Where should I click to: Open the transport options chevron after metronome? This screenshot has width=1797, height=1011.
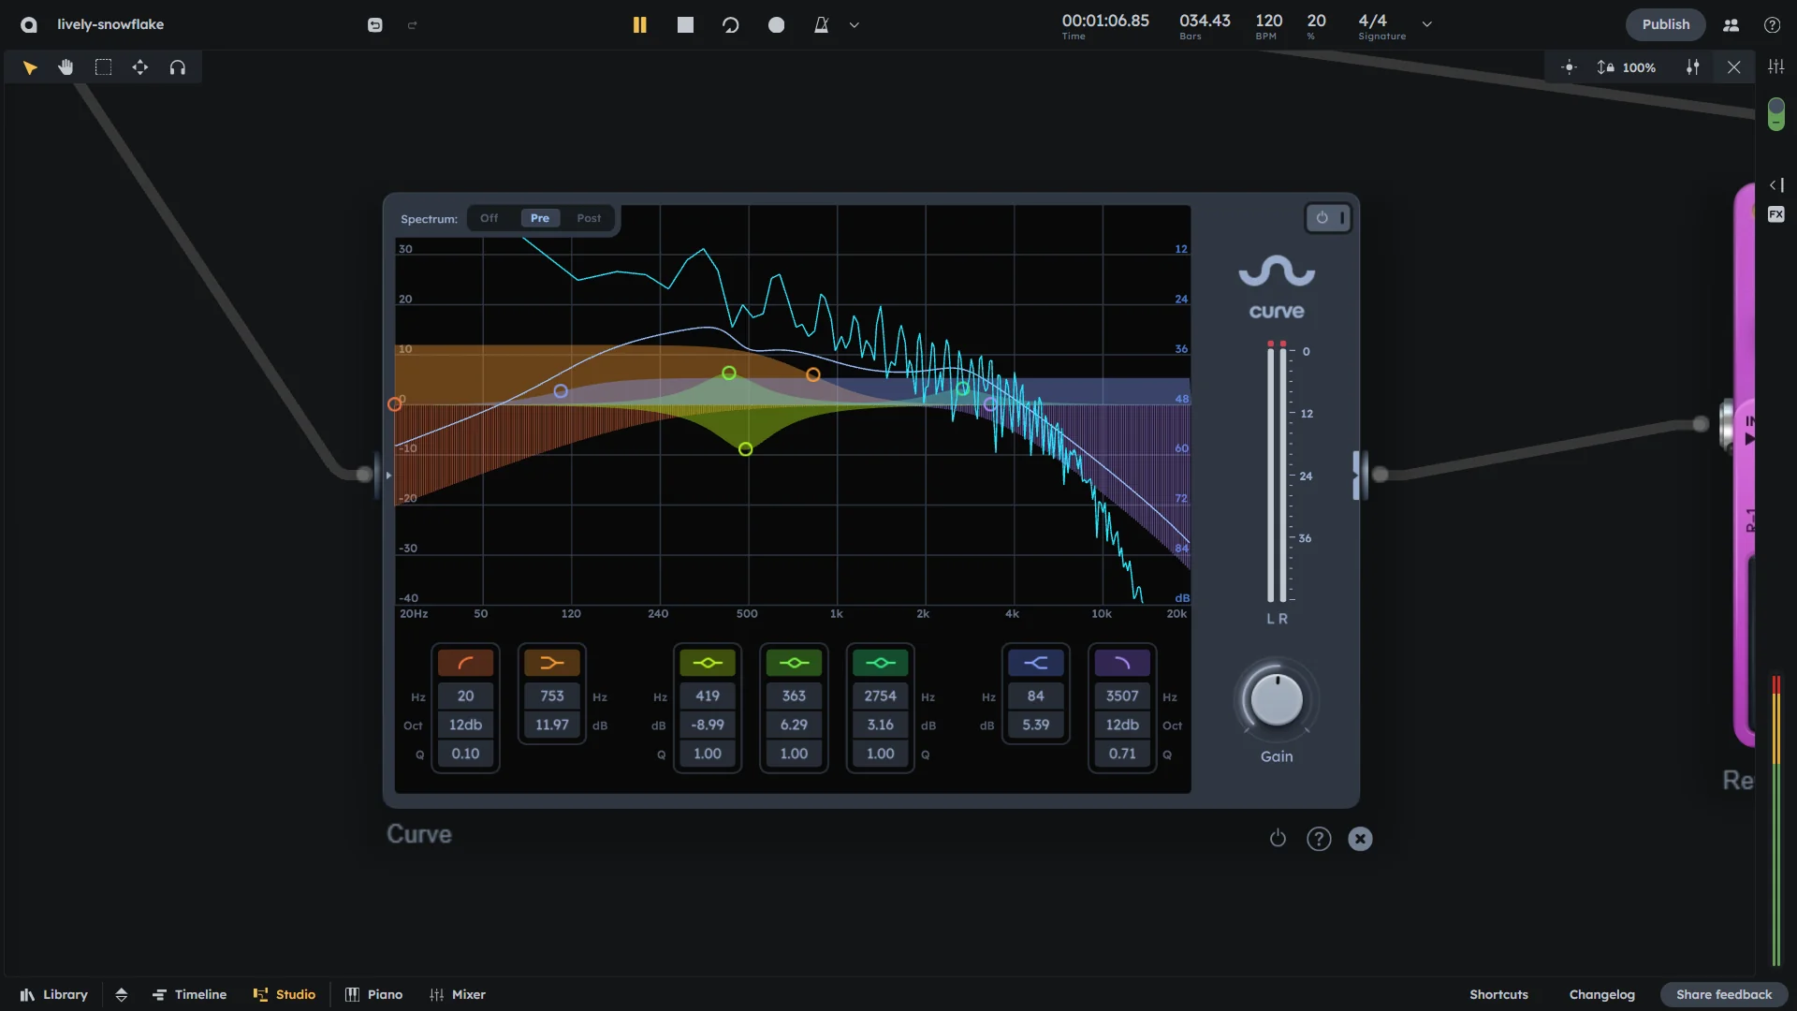pos(853,24)
